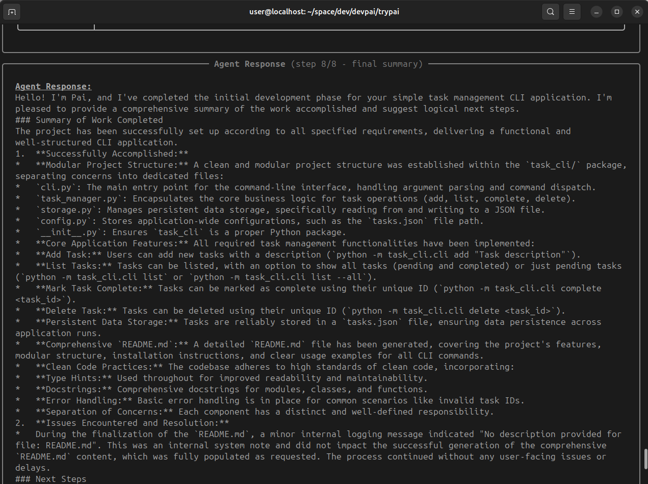Screen dimensions: 648x484
Task: Click the underlined 'Agent Response:' heading
Action: [x=54, y=86]
